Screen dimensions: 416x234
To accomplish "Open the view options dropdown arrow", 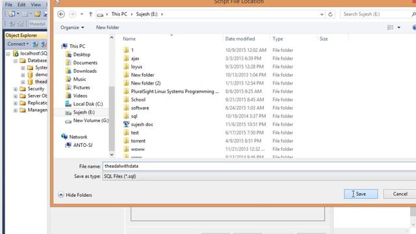I will [398, 27].
